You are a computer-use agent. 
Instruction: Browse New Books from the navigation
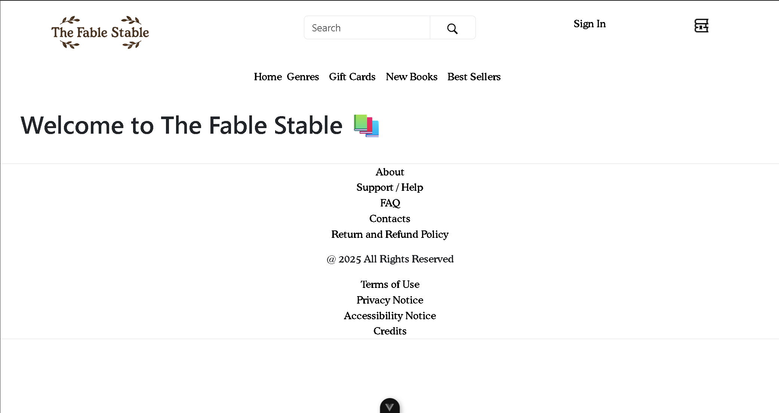point(412,77)
